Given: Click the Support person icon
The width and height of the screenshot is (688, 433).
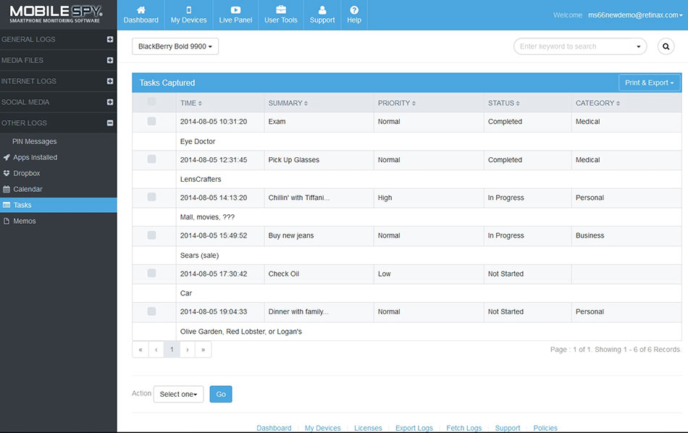Looking at the screenshot, I should [x=322, y=10].
